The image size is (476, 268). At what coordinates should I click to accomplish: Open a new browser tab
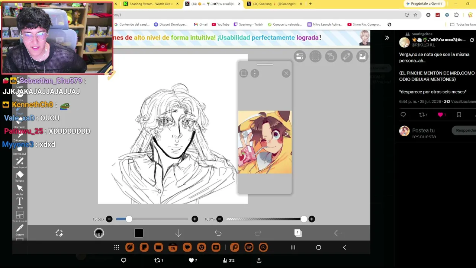click(310, 4)
